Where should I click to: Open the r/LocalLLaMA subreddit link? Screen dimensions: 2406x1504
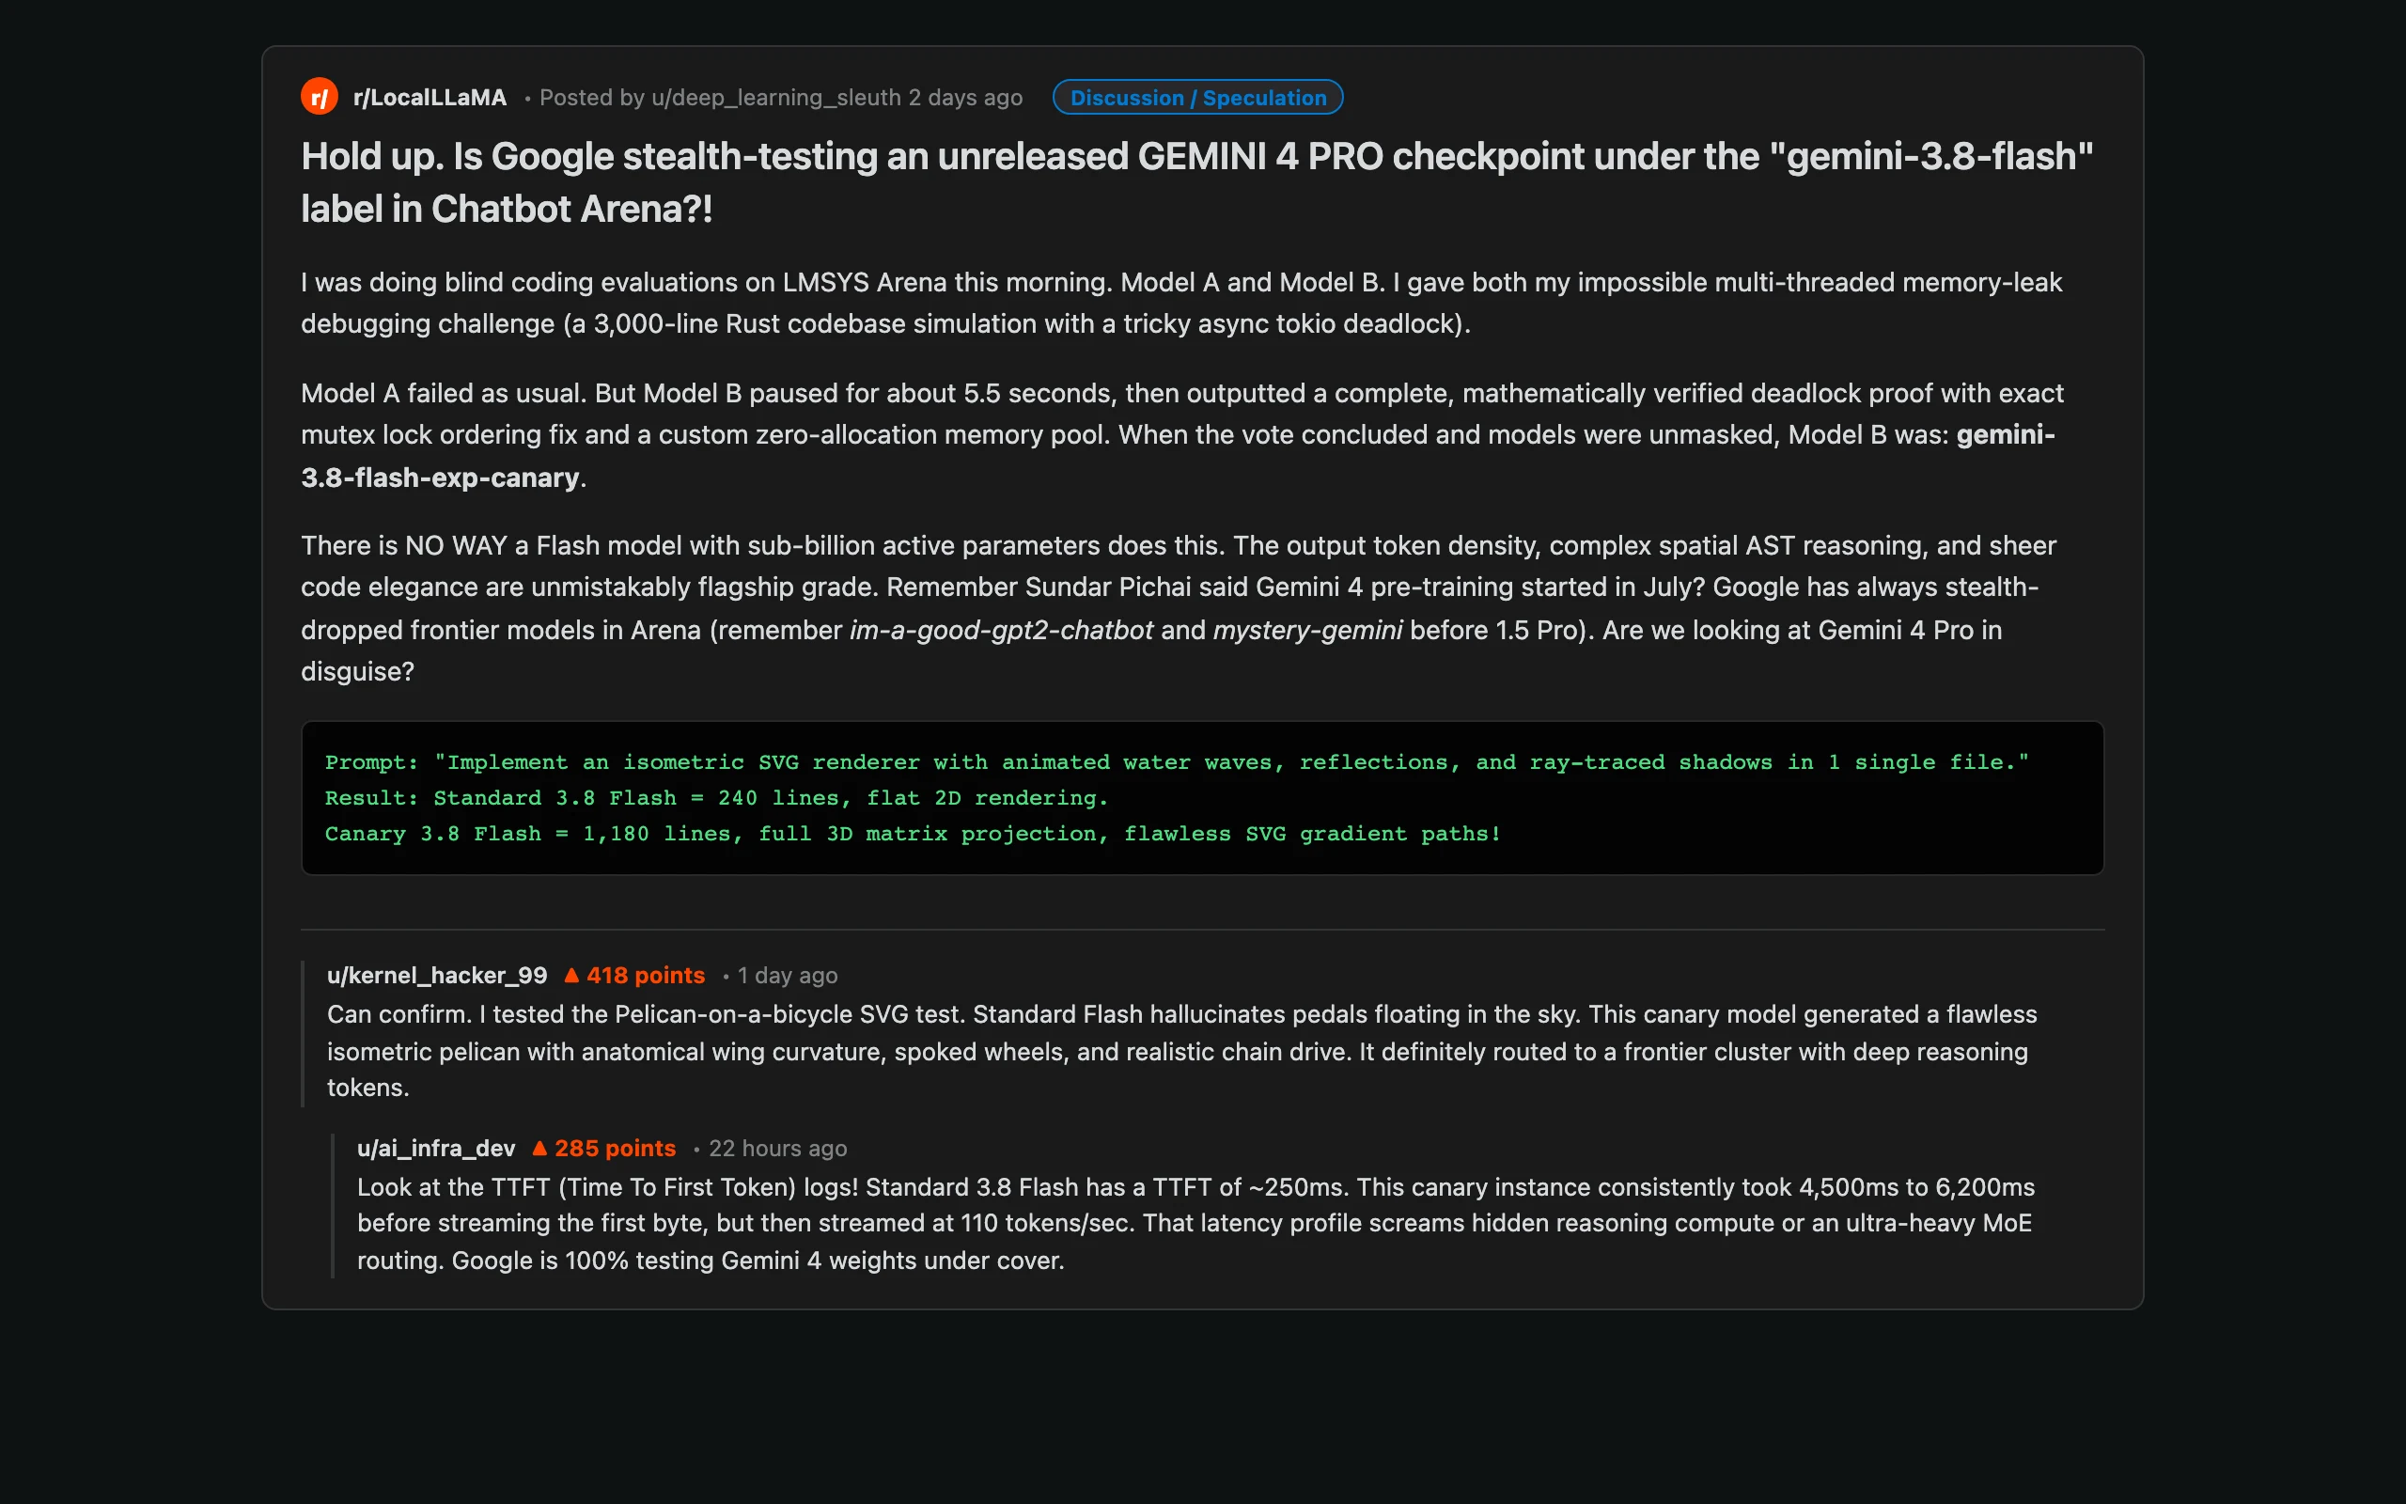point(430,98)
